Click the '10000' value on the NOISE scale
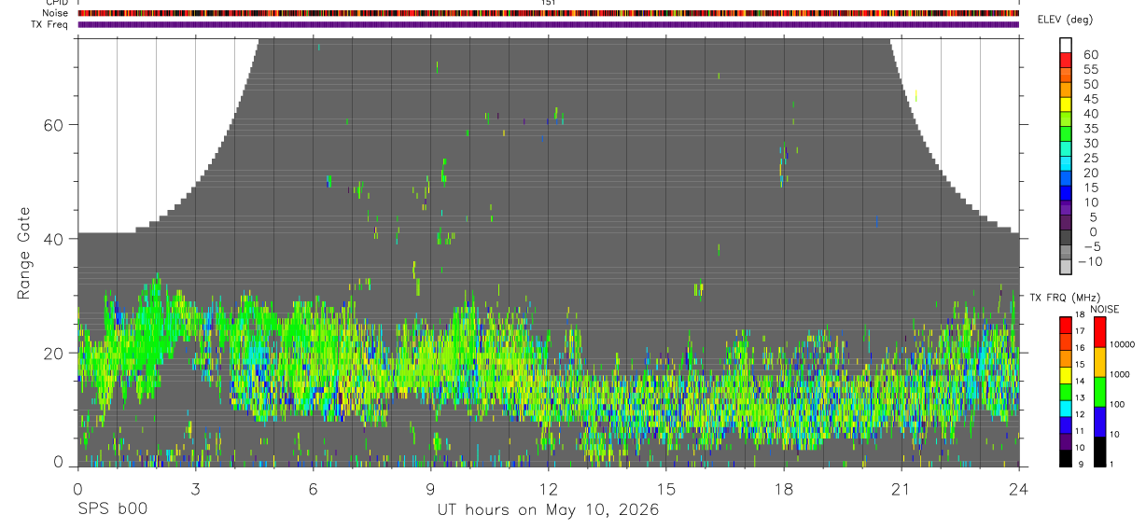This screenshot has width=1146, height=529. click(x=1121, y=344)
